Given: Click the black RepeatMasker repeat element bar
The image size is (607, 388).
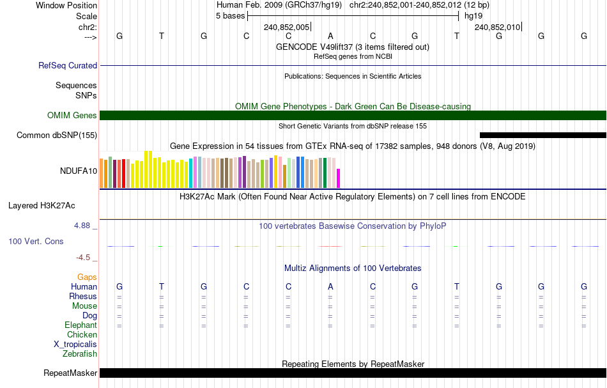Looking at the screenshot, I should (353, 373).
